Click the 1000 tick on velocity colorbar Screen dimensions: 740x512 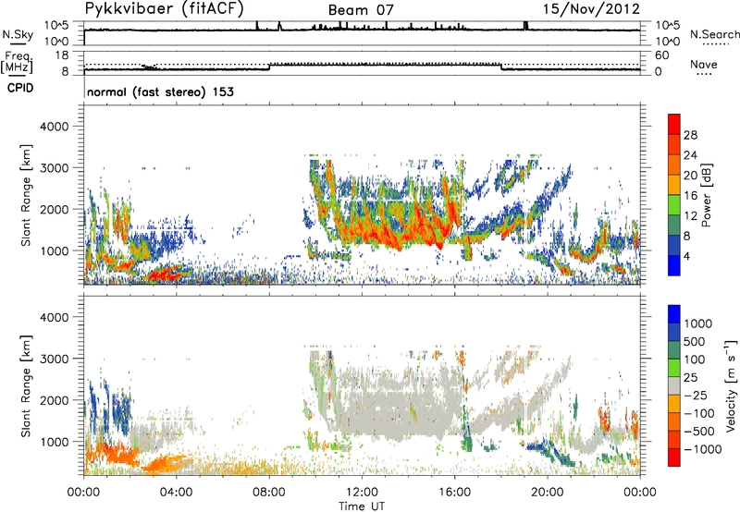pyautogui.click(x=698, y=323)
